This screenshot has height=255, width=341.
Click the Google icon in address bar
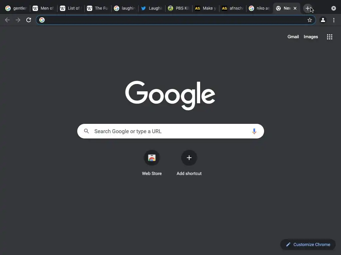(42, 20)
